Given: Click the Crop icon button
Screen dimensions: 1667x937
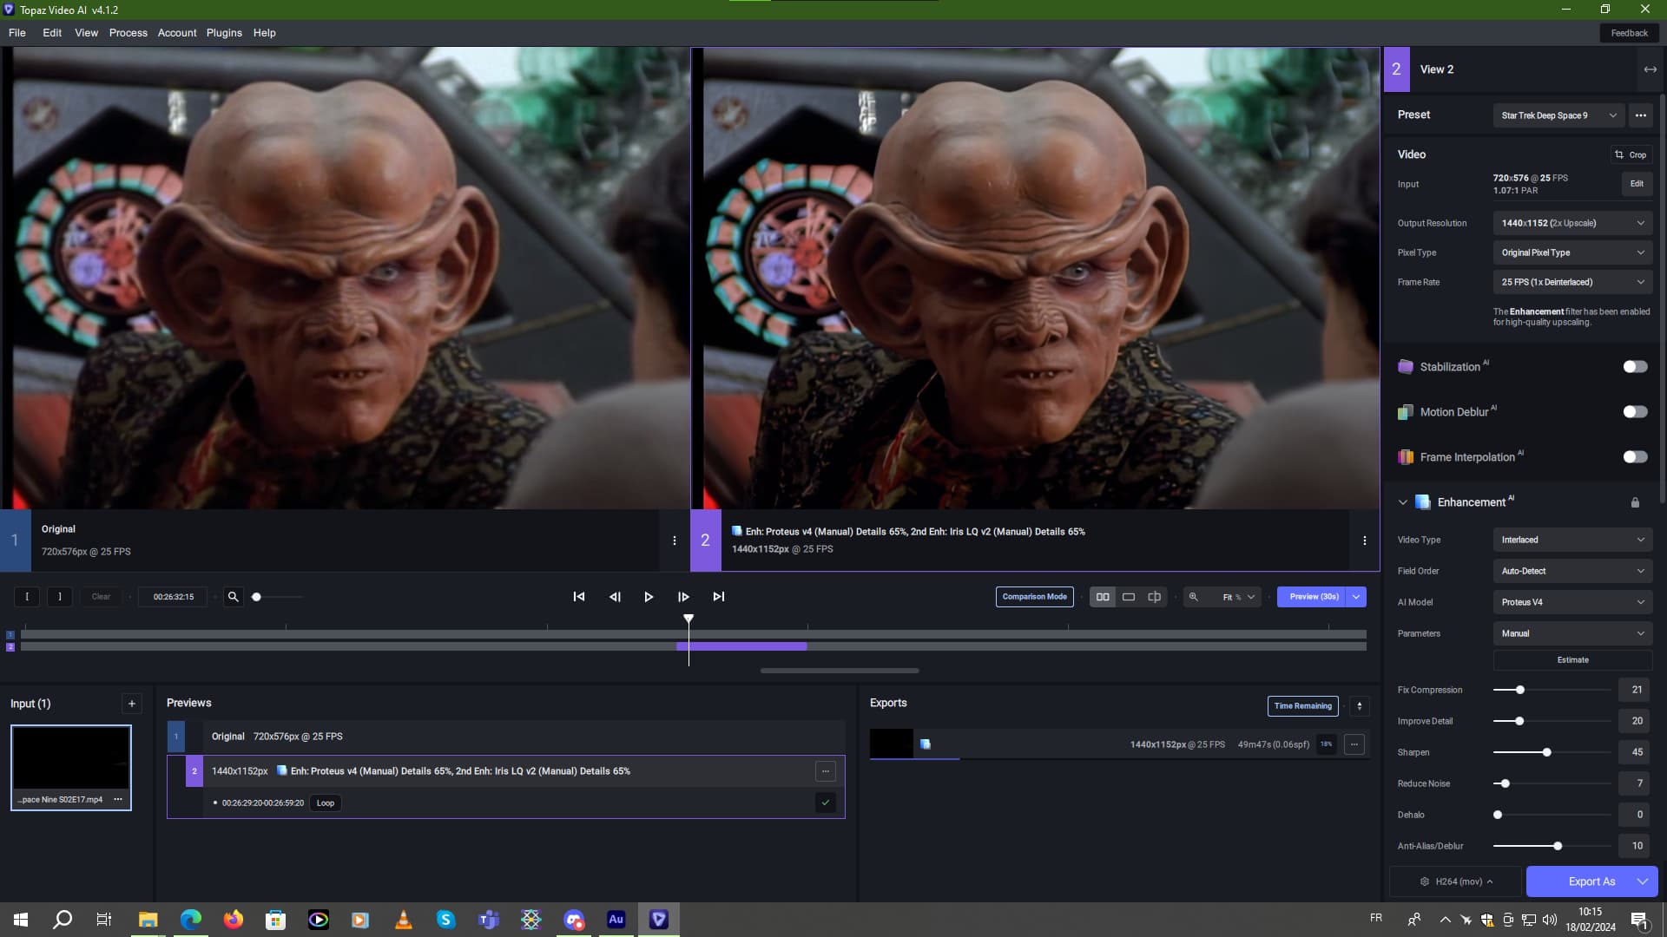Looking at the screenshot, I should [x=1630, y=154].
